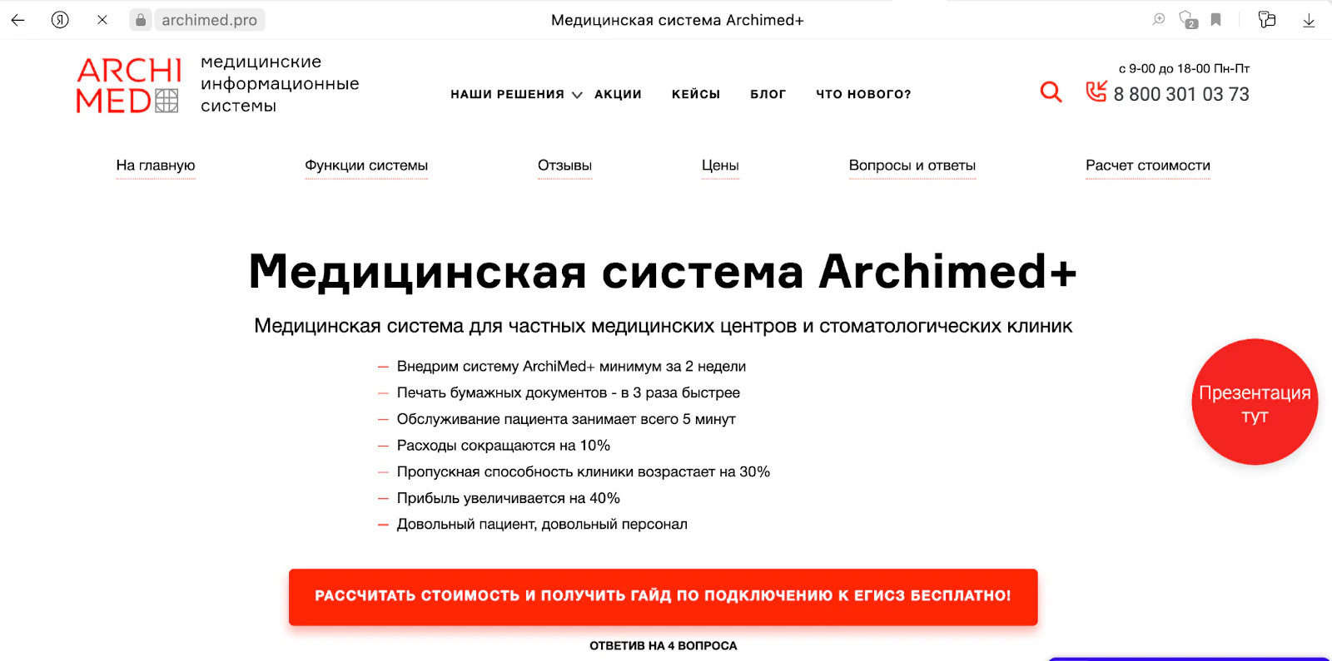1332x661 pixels.
Task: Stop page loading with the X icon
Action: [102, 20]
